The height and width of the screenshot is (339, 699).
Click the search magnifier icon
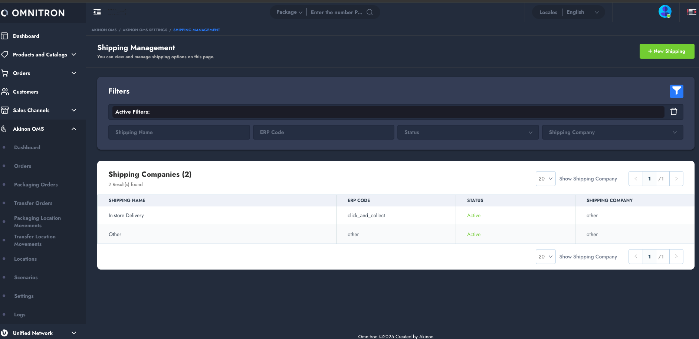(370, 12)
